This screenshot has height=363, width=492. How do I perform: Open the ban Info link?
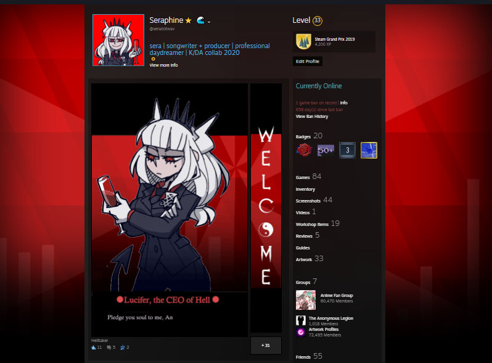(343, 102)
